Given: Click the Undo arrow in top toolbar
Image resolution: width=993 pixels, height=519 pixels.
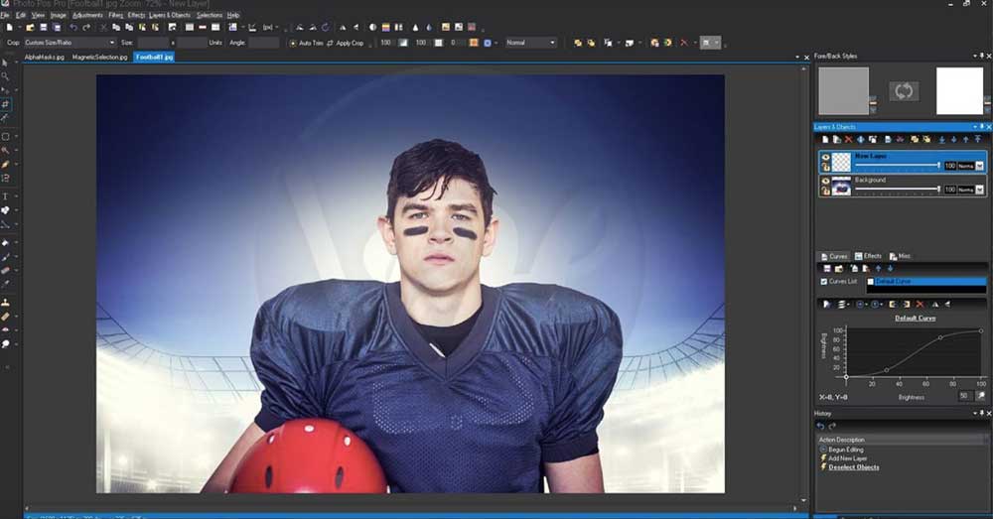Looking at the screenshot, I should 73,28.
